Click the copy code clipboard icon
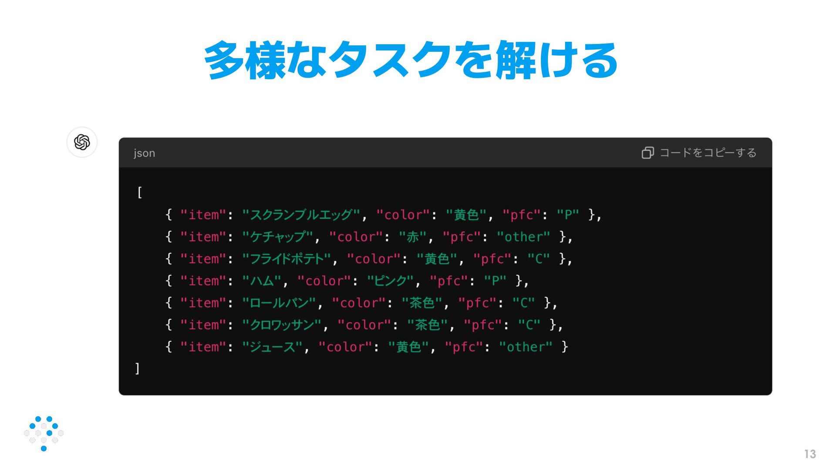 pyautogui.click(x=647, y=153)
